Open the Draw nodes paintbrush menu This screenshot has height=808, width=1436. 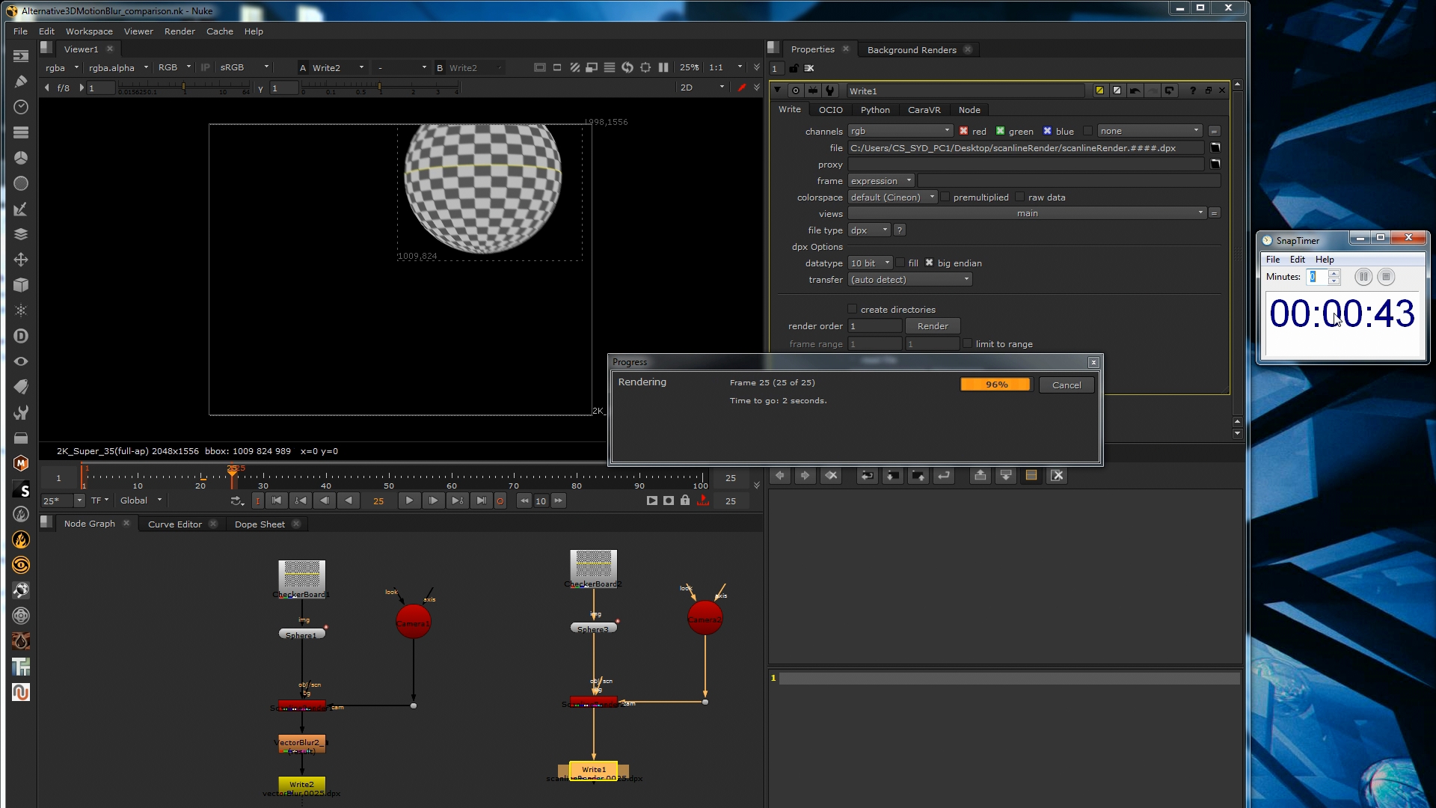(21, 82)
